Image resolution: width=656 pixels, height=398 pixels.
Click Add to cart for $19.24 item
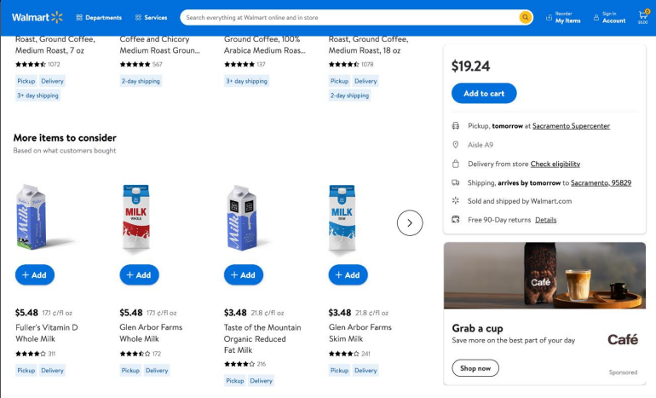coord(484,93)
